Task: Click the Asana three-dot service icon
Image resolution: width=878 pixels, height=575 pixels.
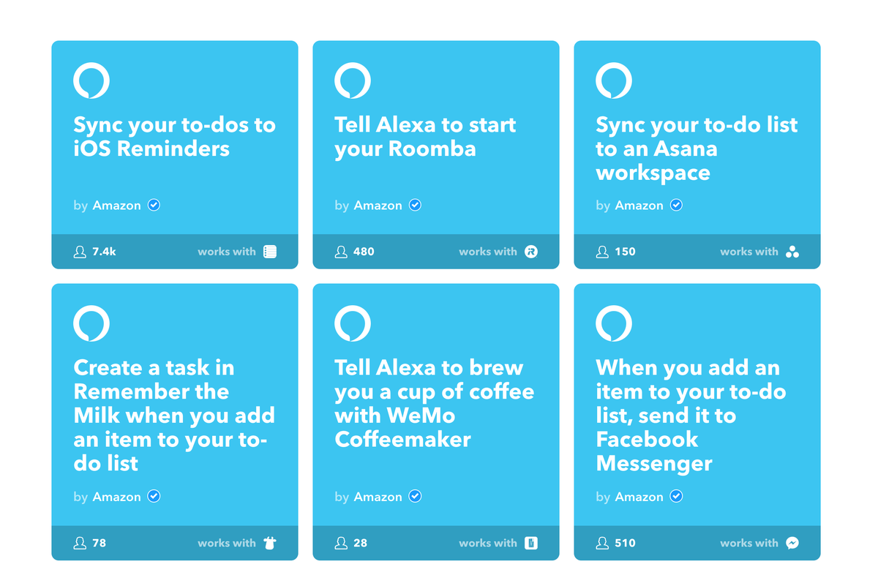Action: (x=792, y=252)
